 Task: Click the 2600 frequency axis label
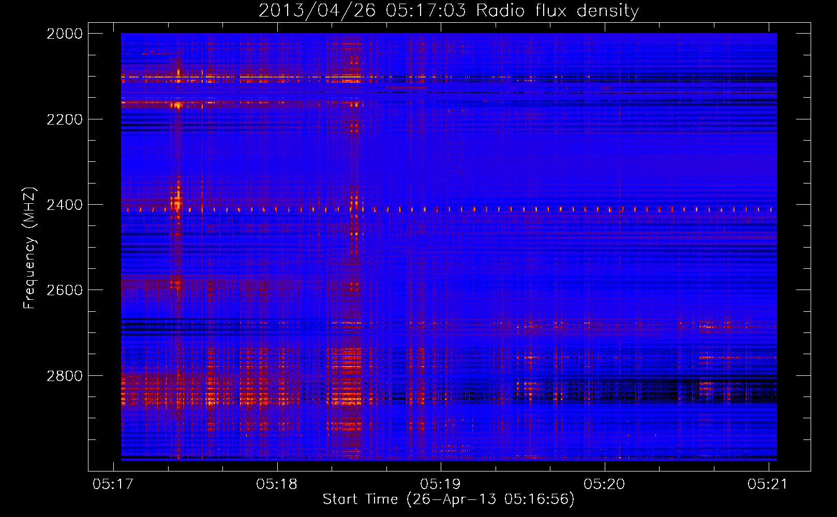(65, 290)
